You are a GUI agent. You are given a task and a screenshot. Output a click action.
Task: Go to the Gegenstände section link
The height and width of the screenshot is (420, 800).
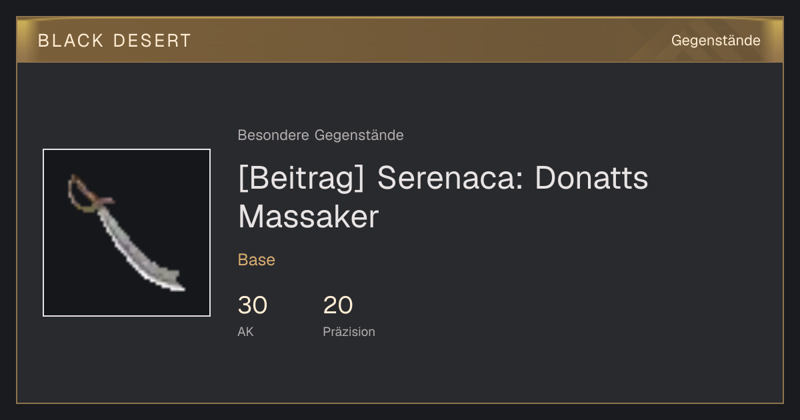tap(715, 41)
